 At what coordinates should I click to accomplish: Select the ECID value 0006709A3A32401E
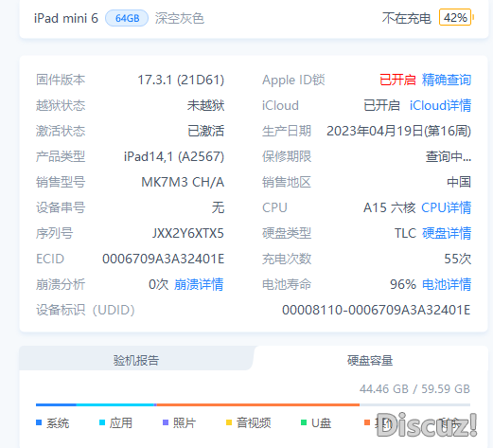click(163, 259)
